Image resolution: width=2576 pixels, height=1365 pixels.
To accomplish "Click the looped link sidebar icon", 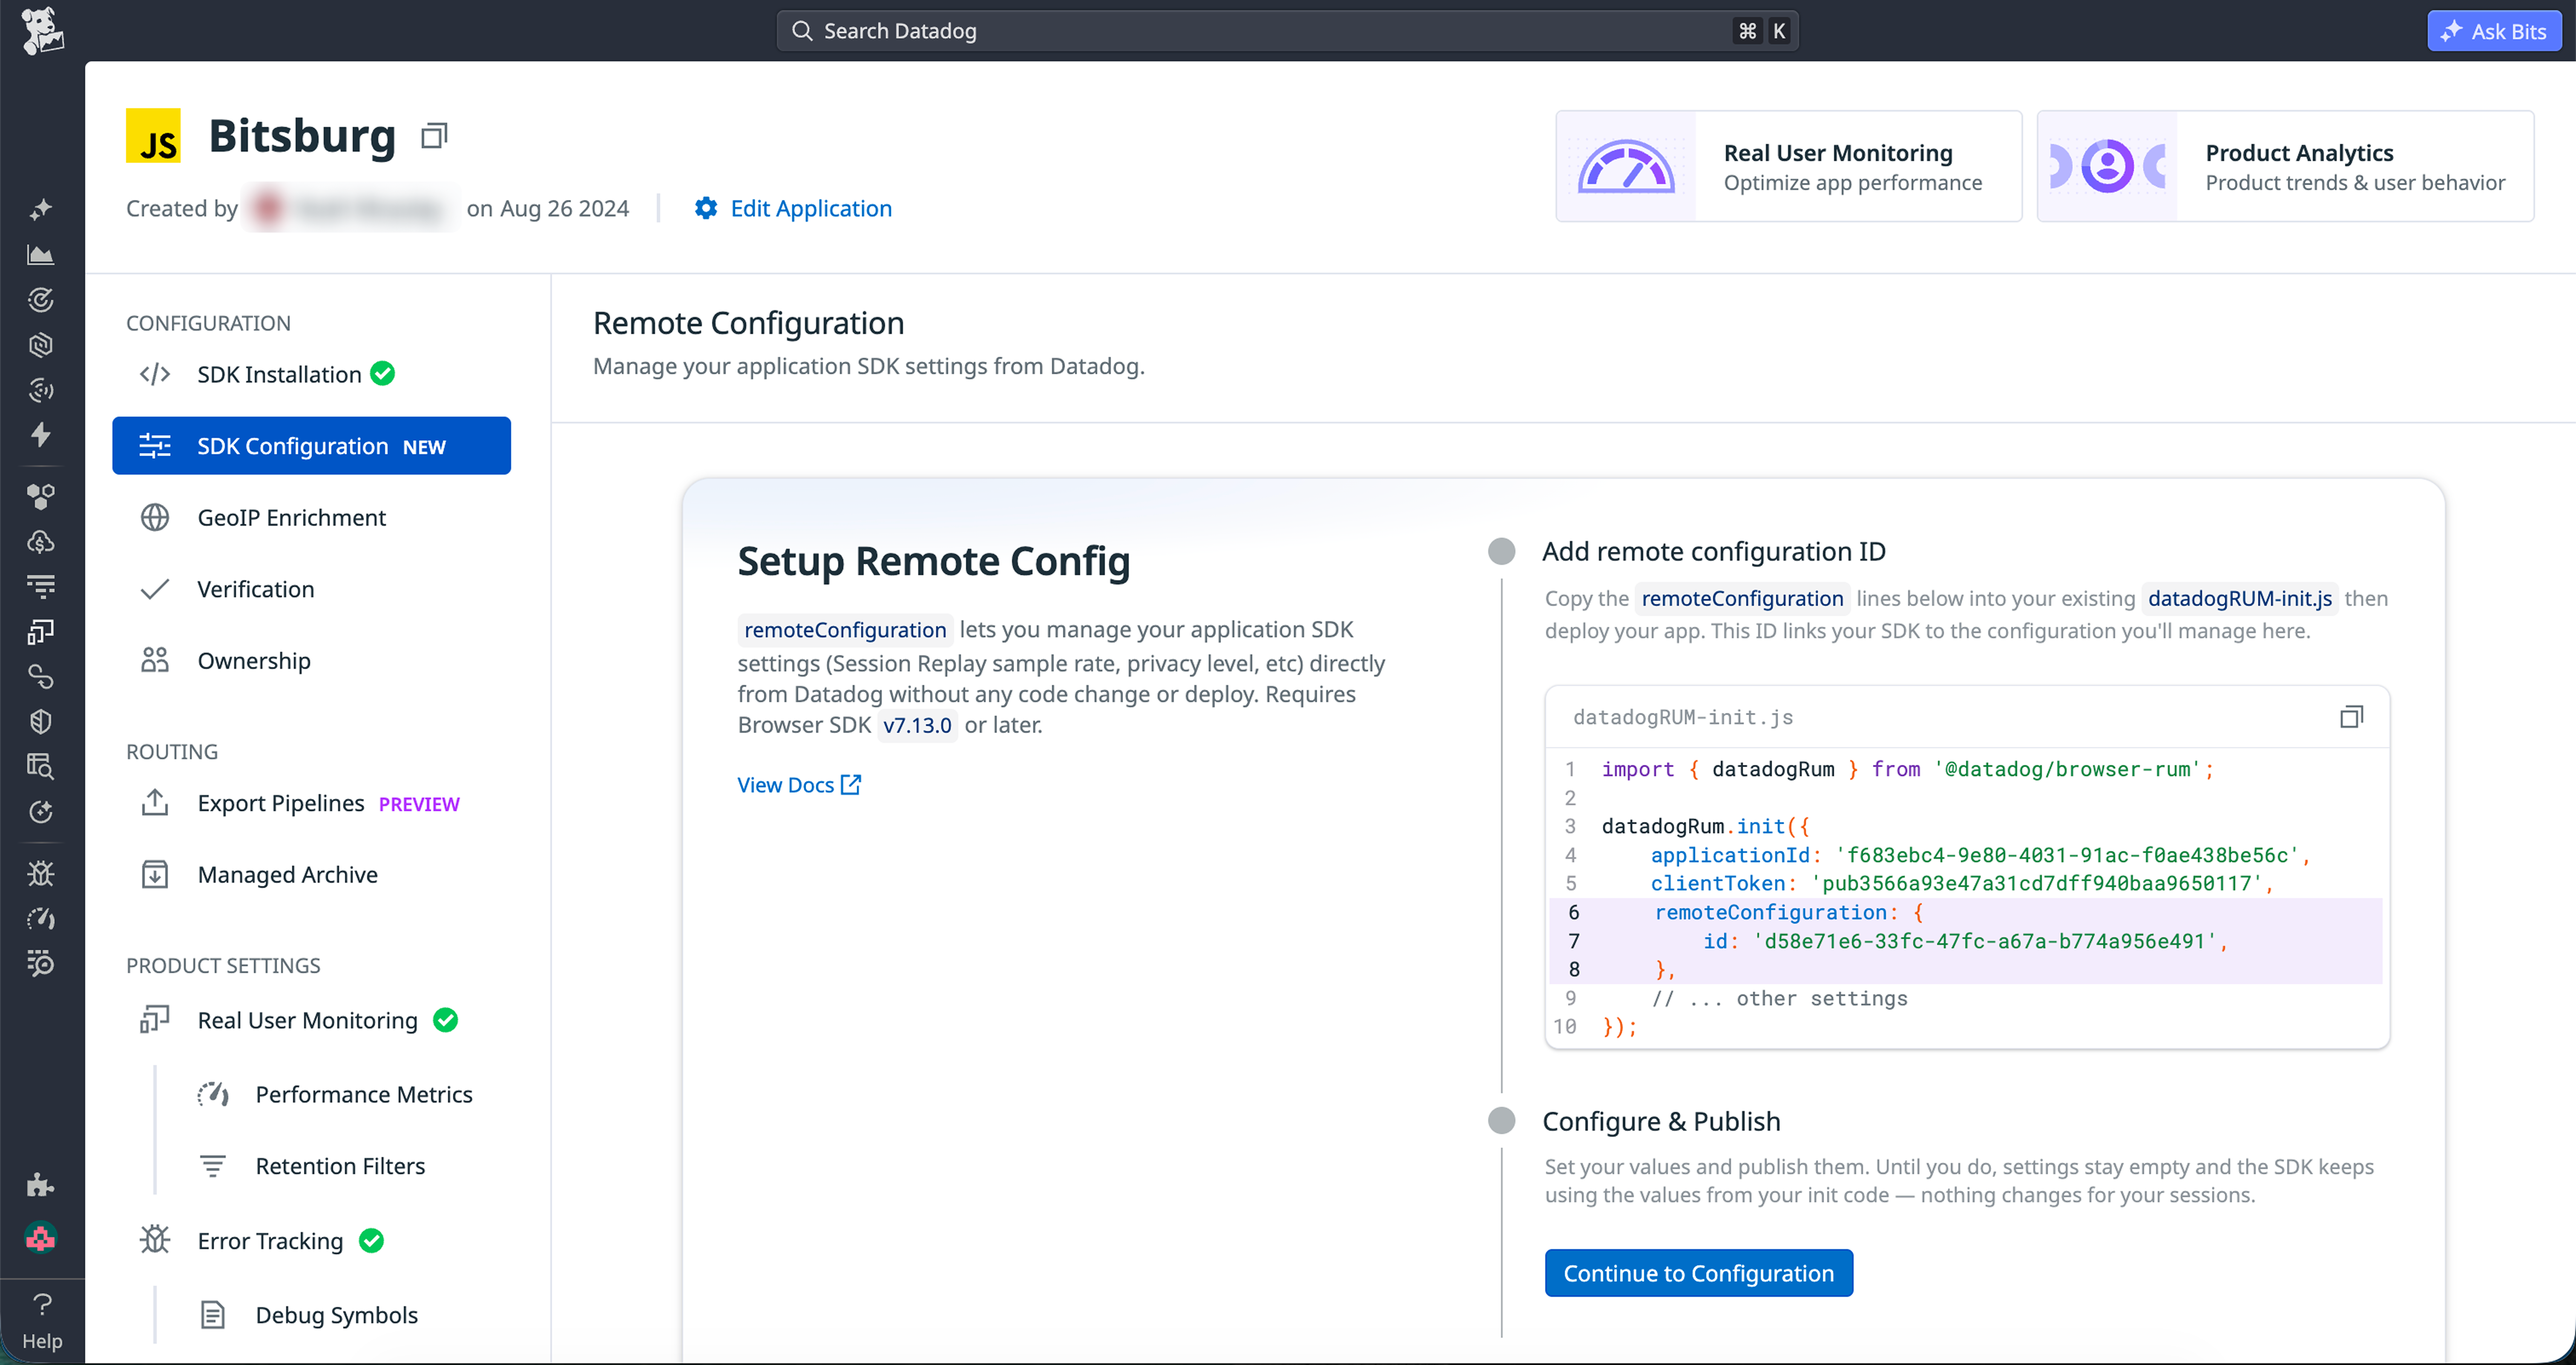I will 41,677.
